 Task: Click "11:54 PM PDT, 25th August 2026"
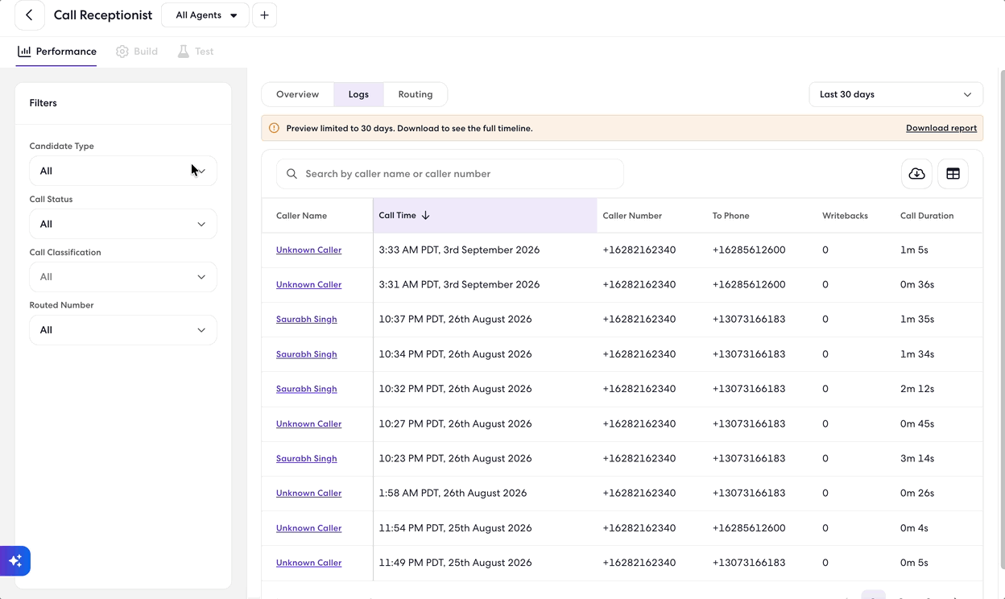coord(455,528)
